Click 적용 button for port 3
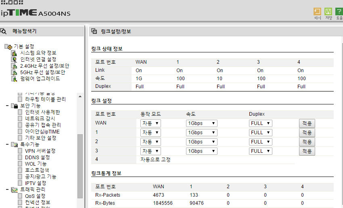The width and height of the screenshot is (343, 208). pos(307,151)
